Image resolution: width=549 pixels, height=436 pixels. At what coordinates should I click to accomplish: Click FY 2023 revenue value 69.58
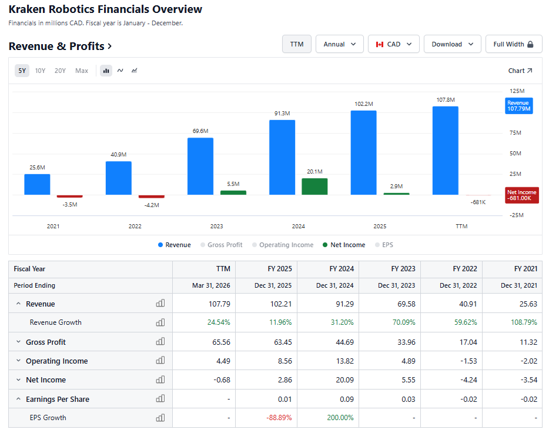coord(406,304)
